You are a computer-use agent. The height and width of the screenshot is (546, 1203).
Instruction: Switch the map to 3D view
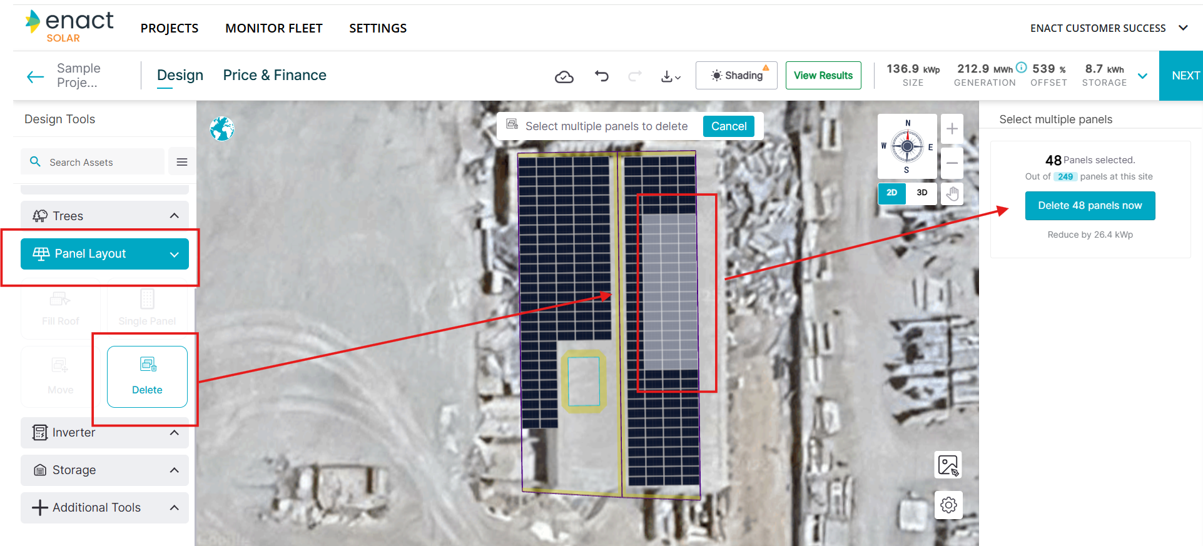click(x=921, y=193)
